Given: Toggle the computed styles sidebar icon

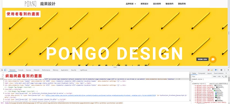Looking at the screenshot, I should [x=226, y=77].
